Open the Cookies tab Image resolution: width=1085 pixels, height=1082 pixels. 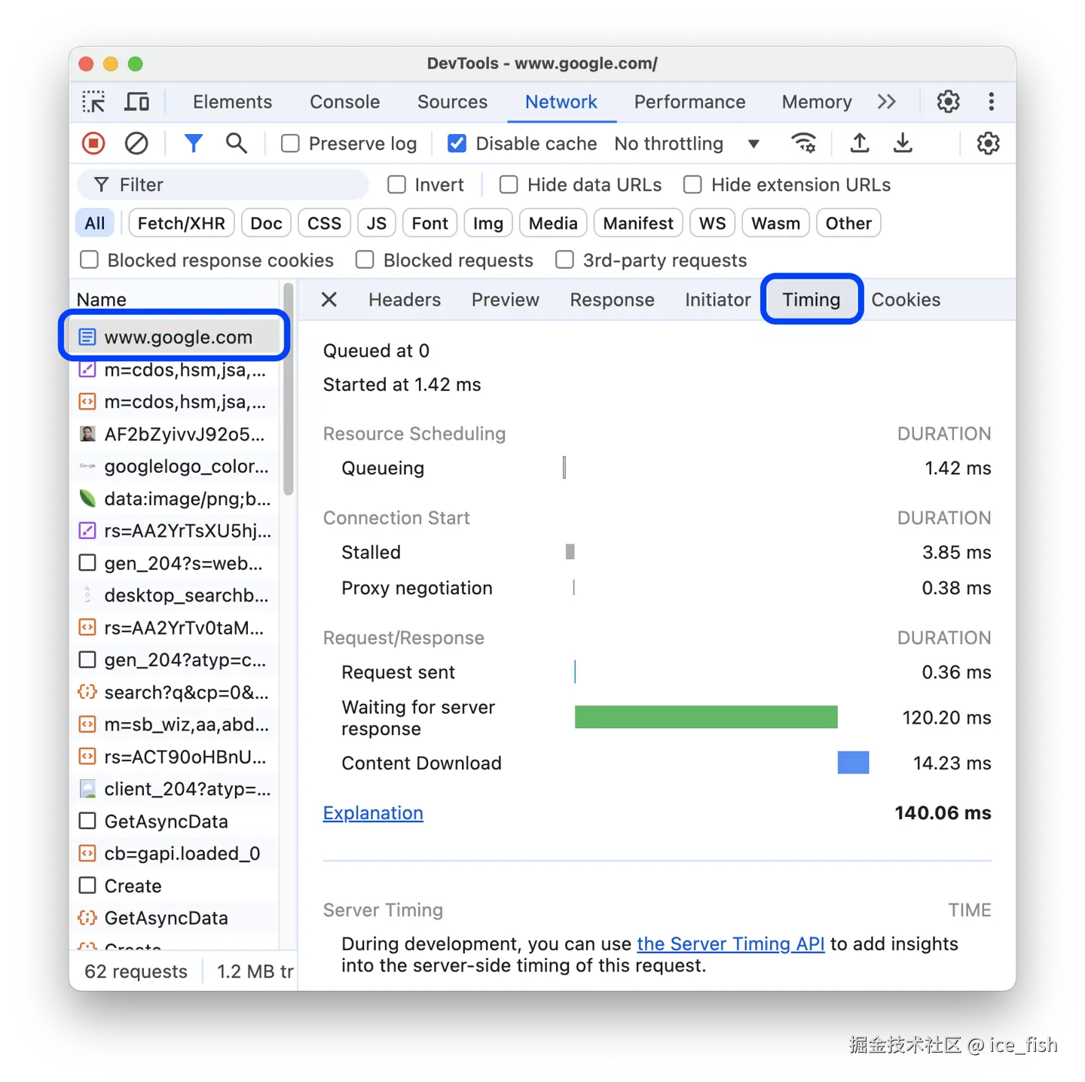(906, 300)
